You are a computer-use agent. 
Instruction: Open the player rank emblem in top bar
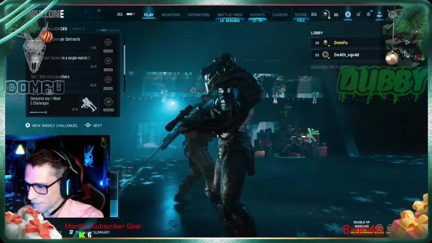325,14
